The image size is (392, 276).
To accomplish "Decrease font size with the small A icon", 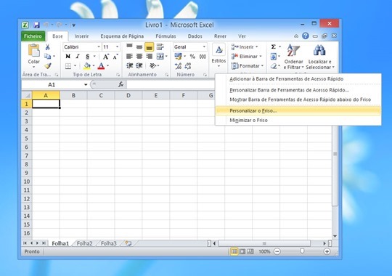I will (115, 57).
